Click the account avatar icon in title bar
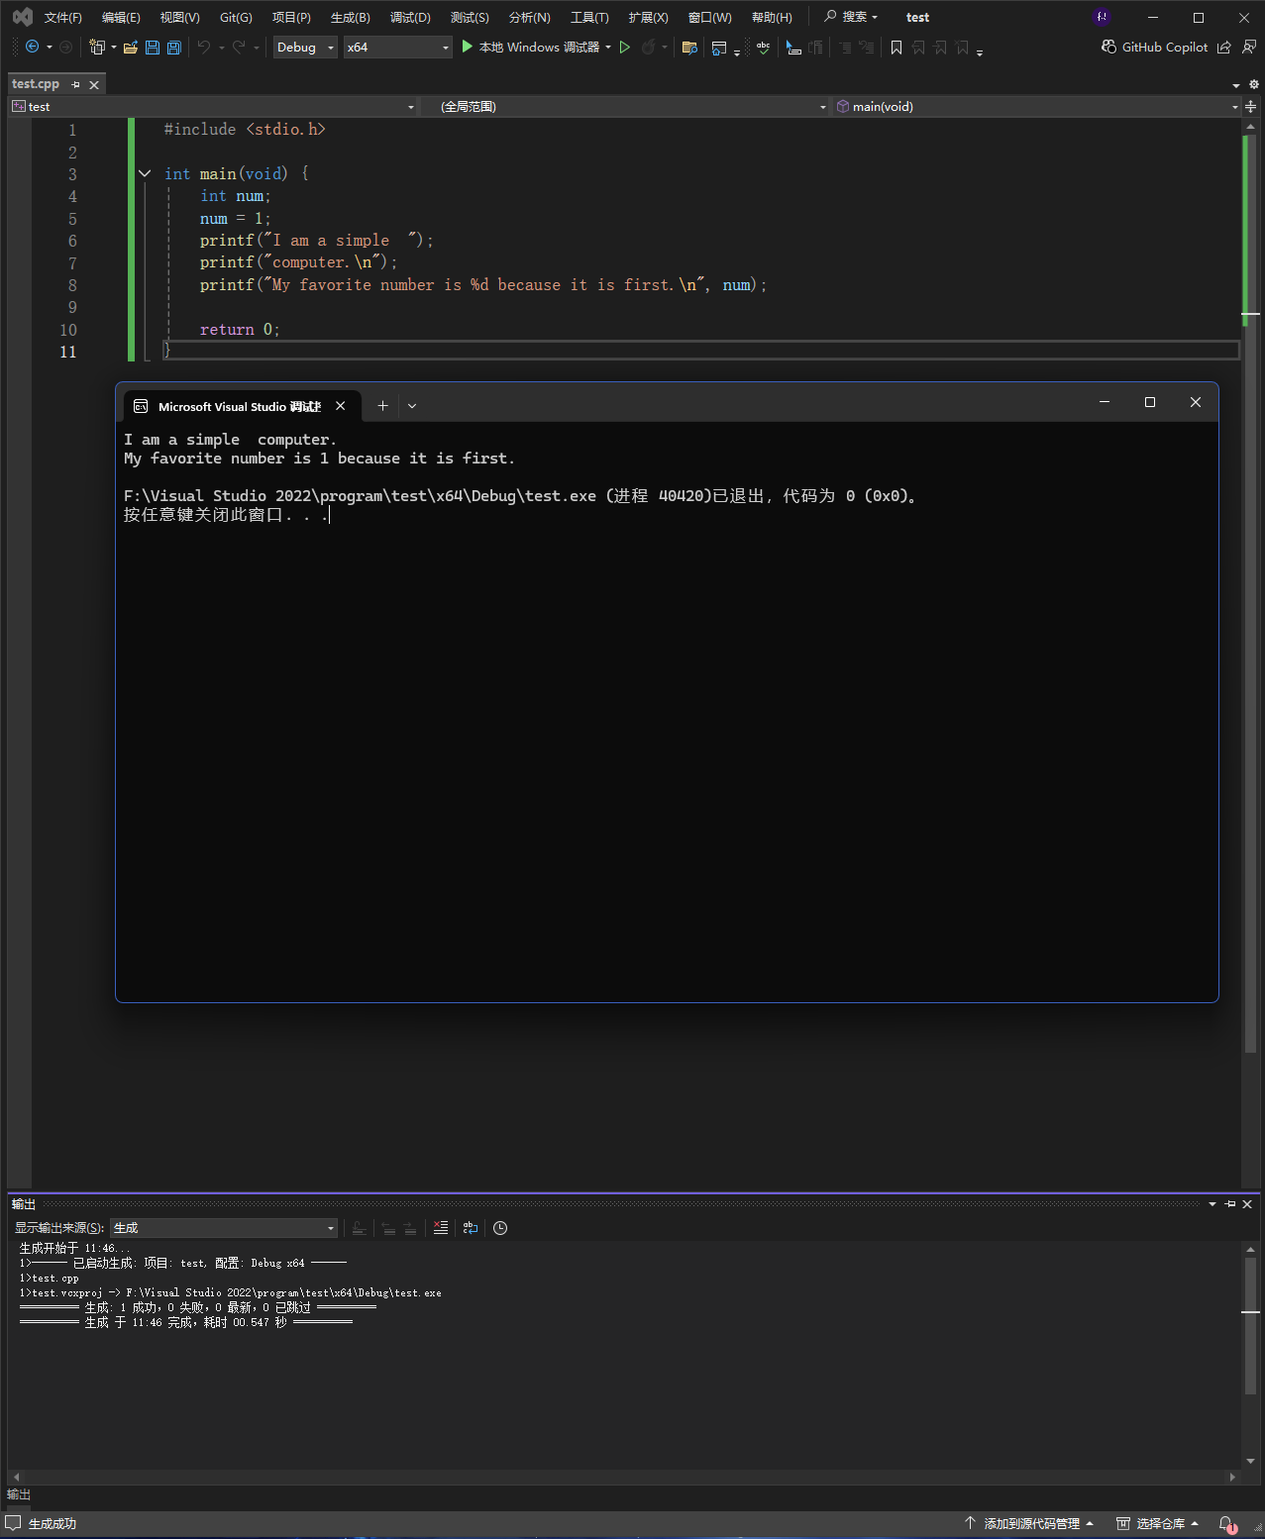The height and width of the screenshot is (1539, 1265). (x=1102, y=17)
